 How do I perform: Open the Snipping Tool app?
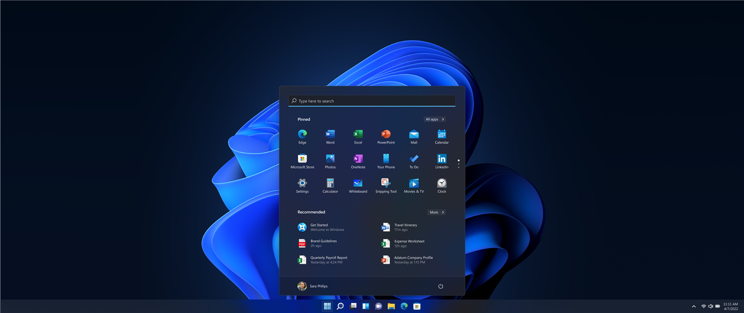[386, 184]
